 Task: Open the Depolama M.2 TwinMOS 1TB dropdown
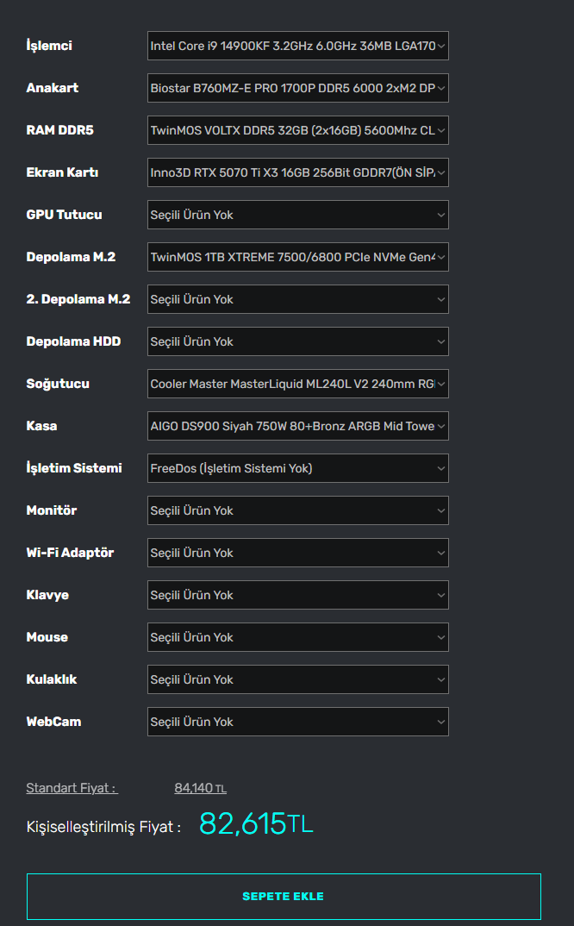(297, 257)
